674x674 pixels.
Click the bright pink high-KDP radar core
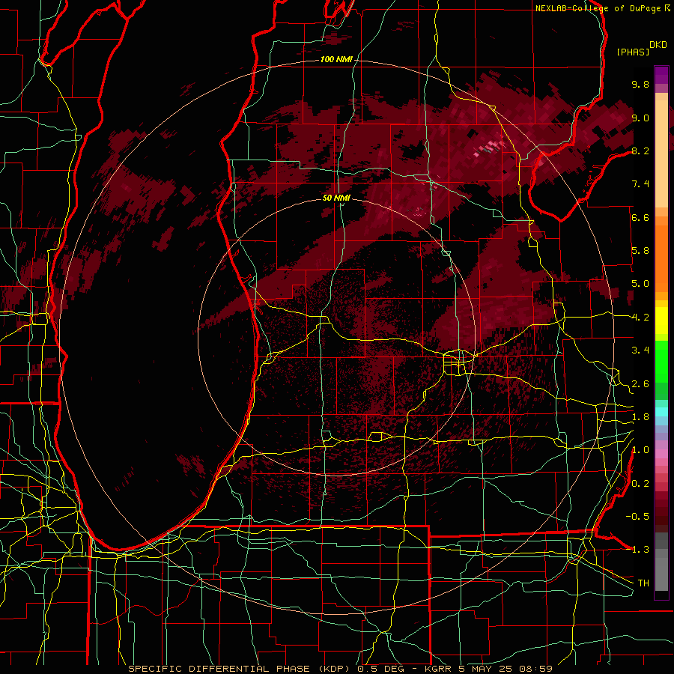(x=489, y=147)
